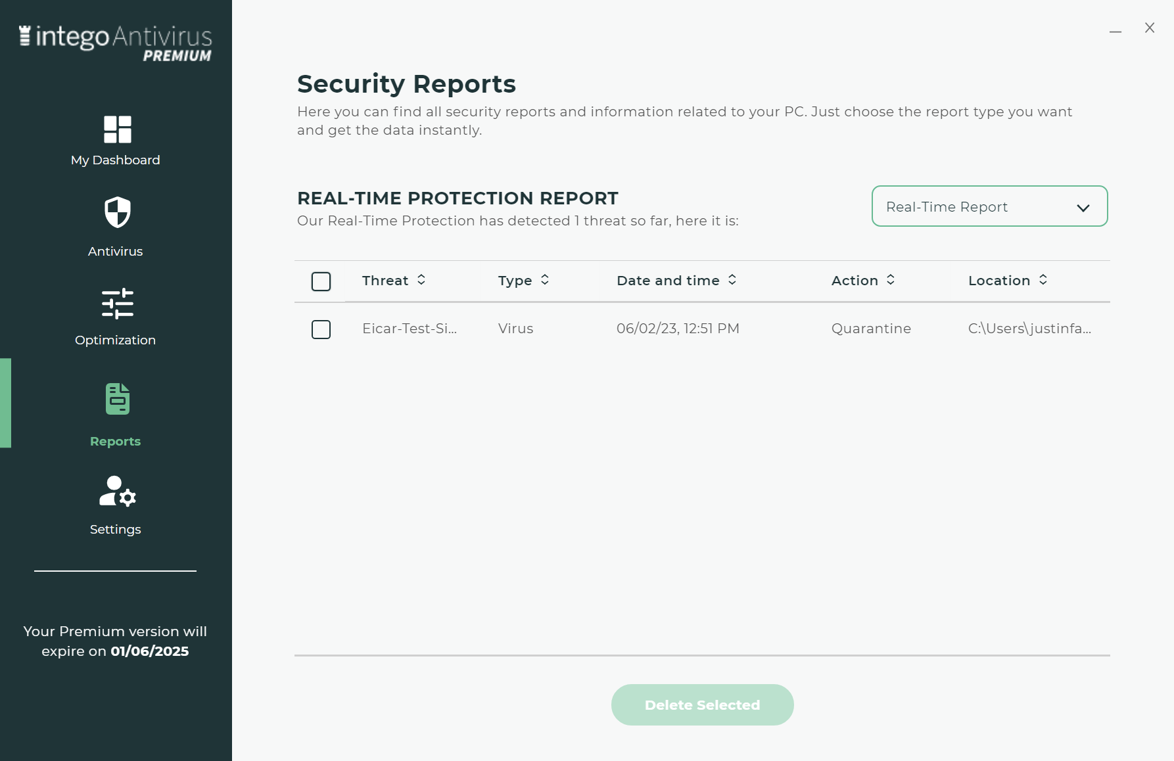
Task: Sort by Threat column arrows
Action: (421, 280)
